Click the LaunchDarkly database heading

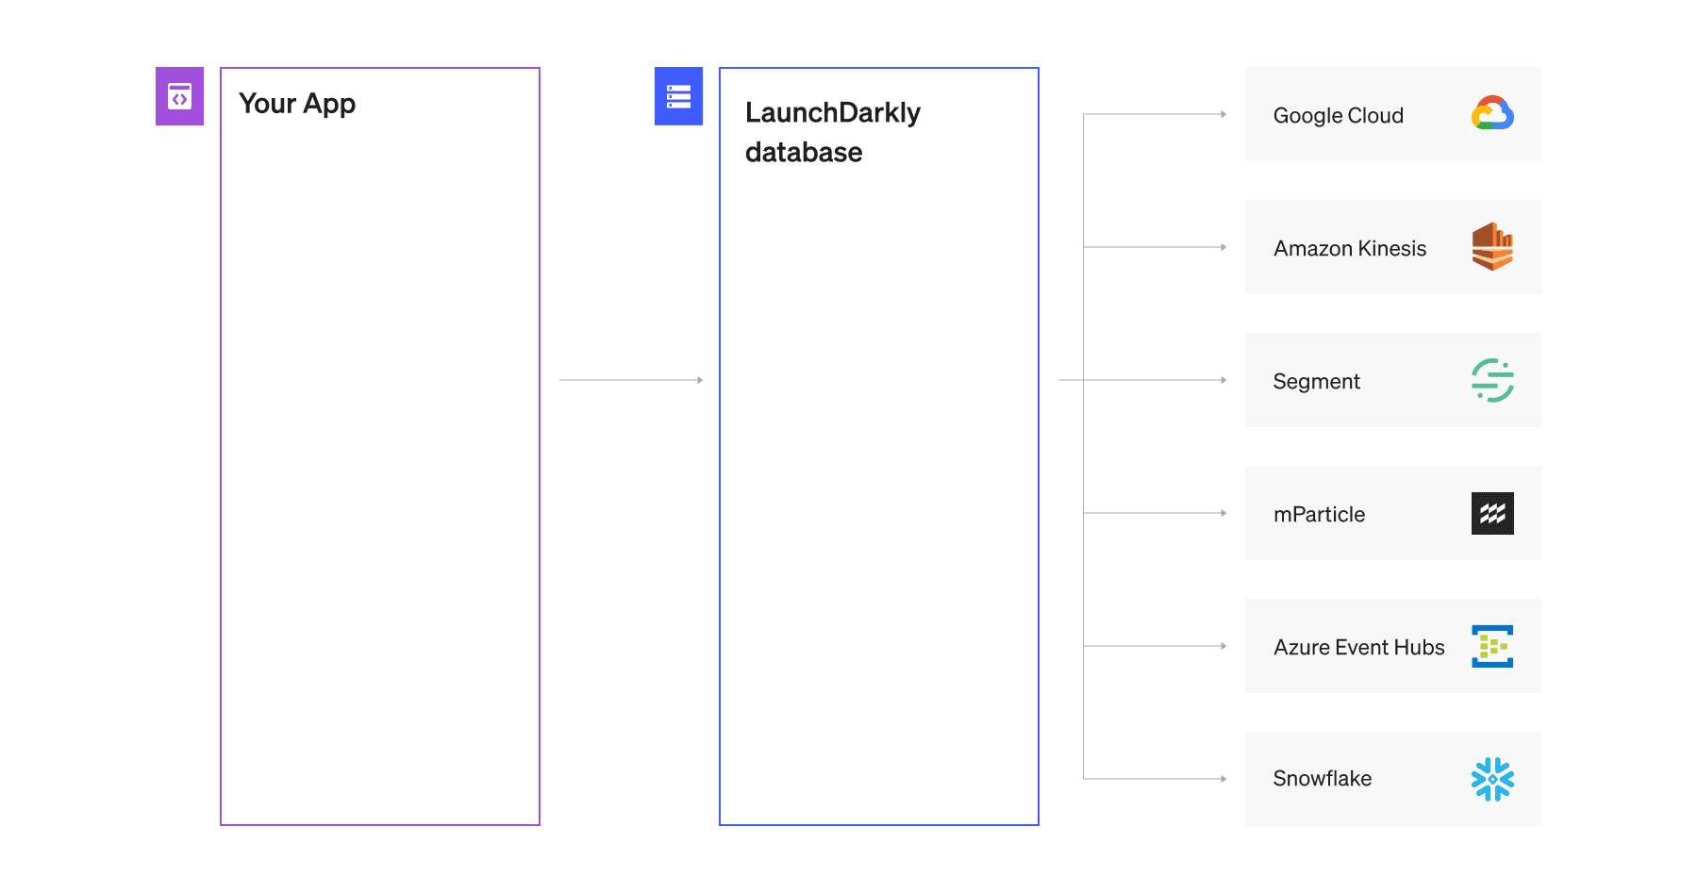point(832,132)
